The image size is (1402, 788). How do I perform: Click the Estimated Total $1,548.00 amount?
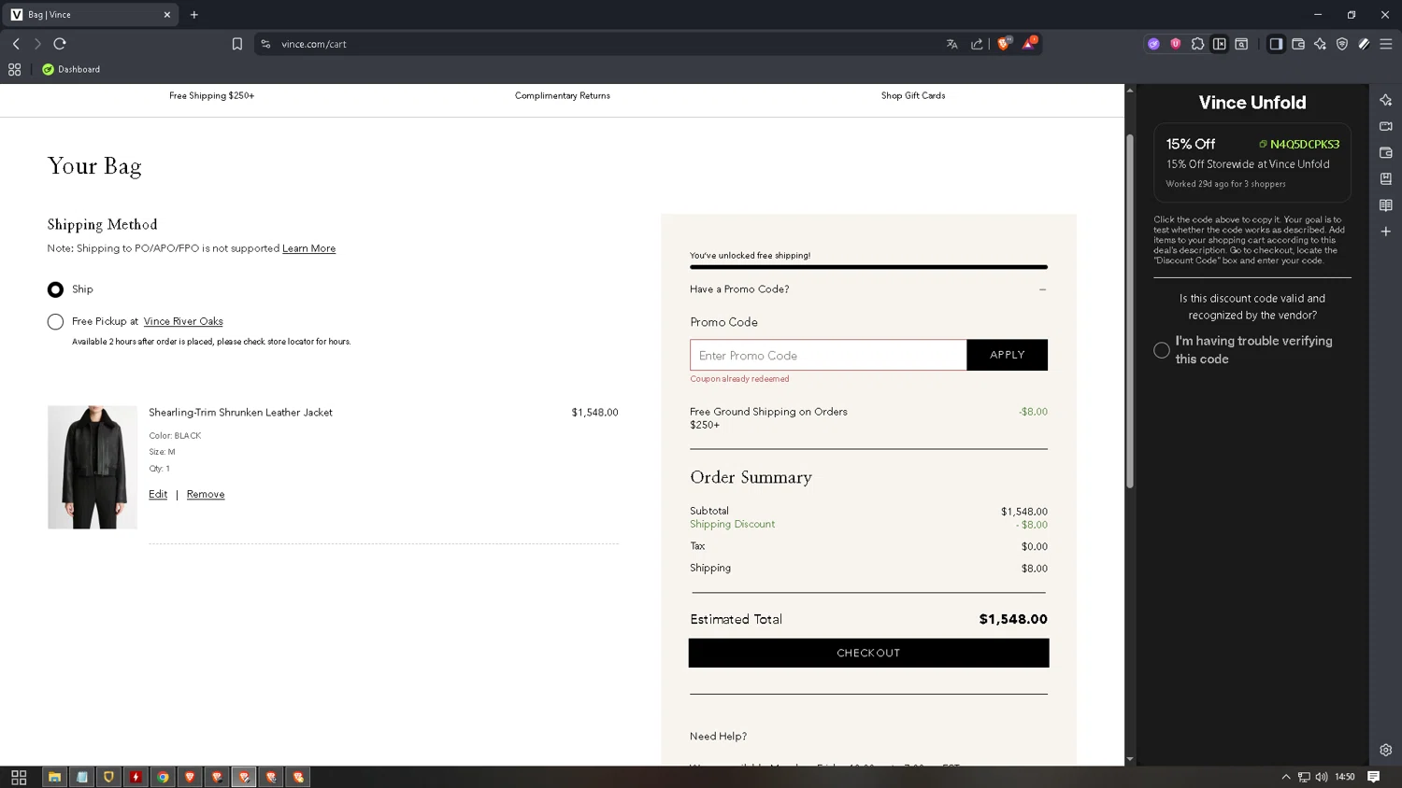point(1013,619)
